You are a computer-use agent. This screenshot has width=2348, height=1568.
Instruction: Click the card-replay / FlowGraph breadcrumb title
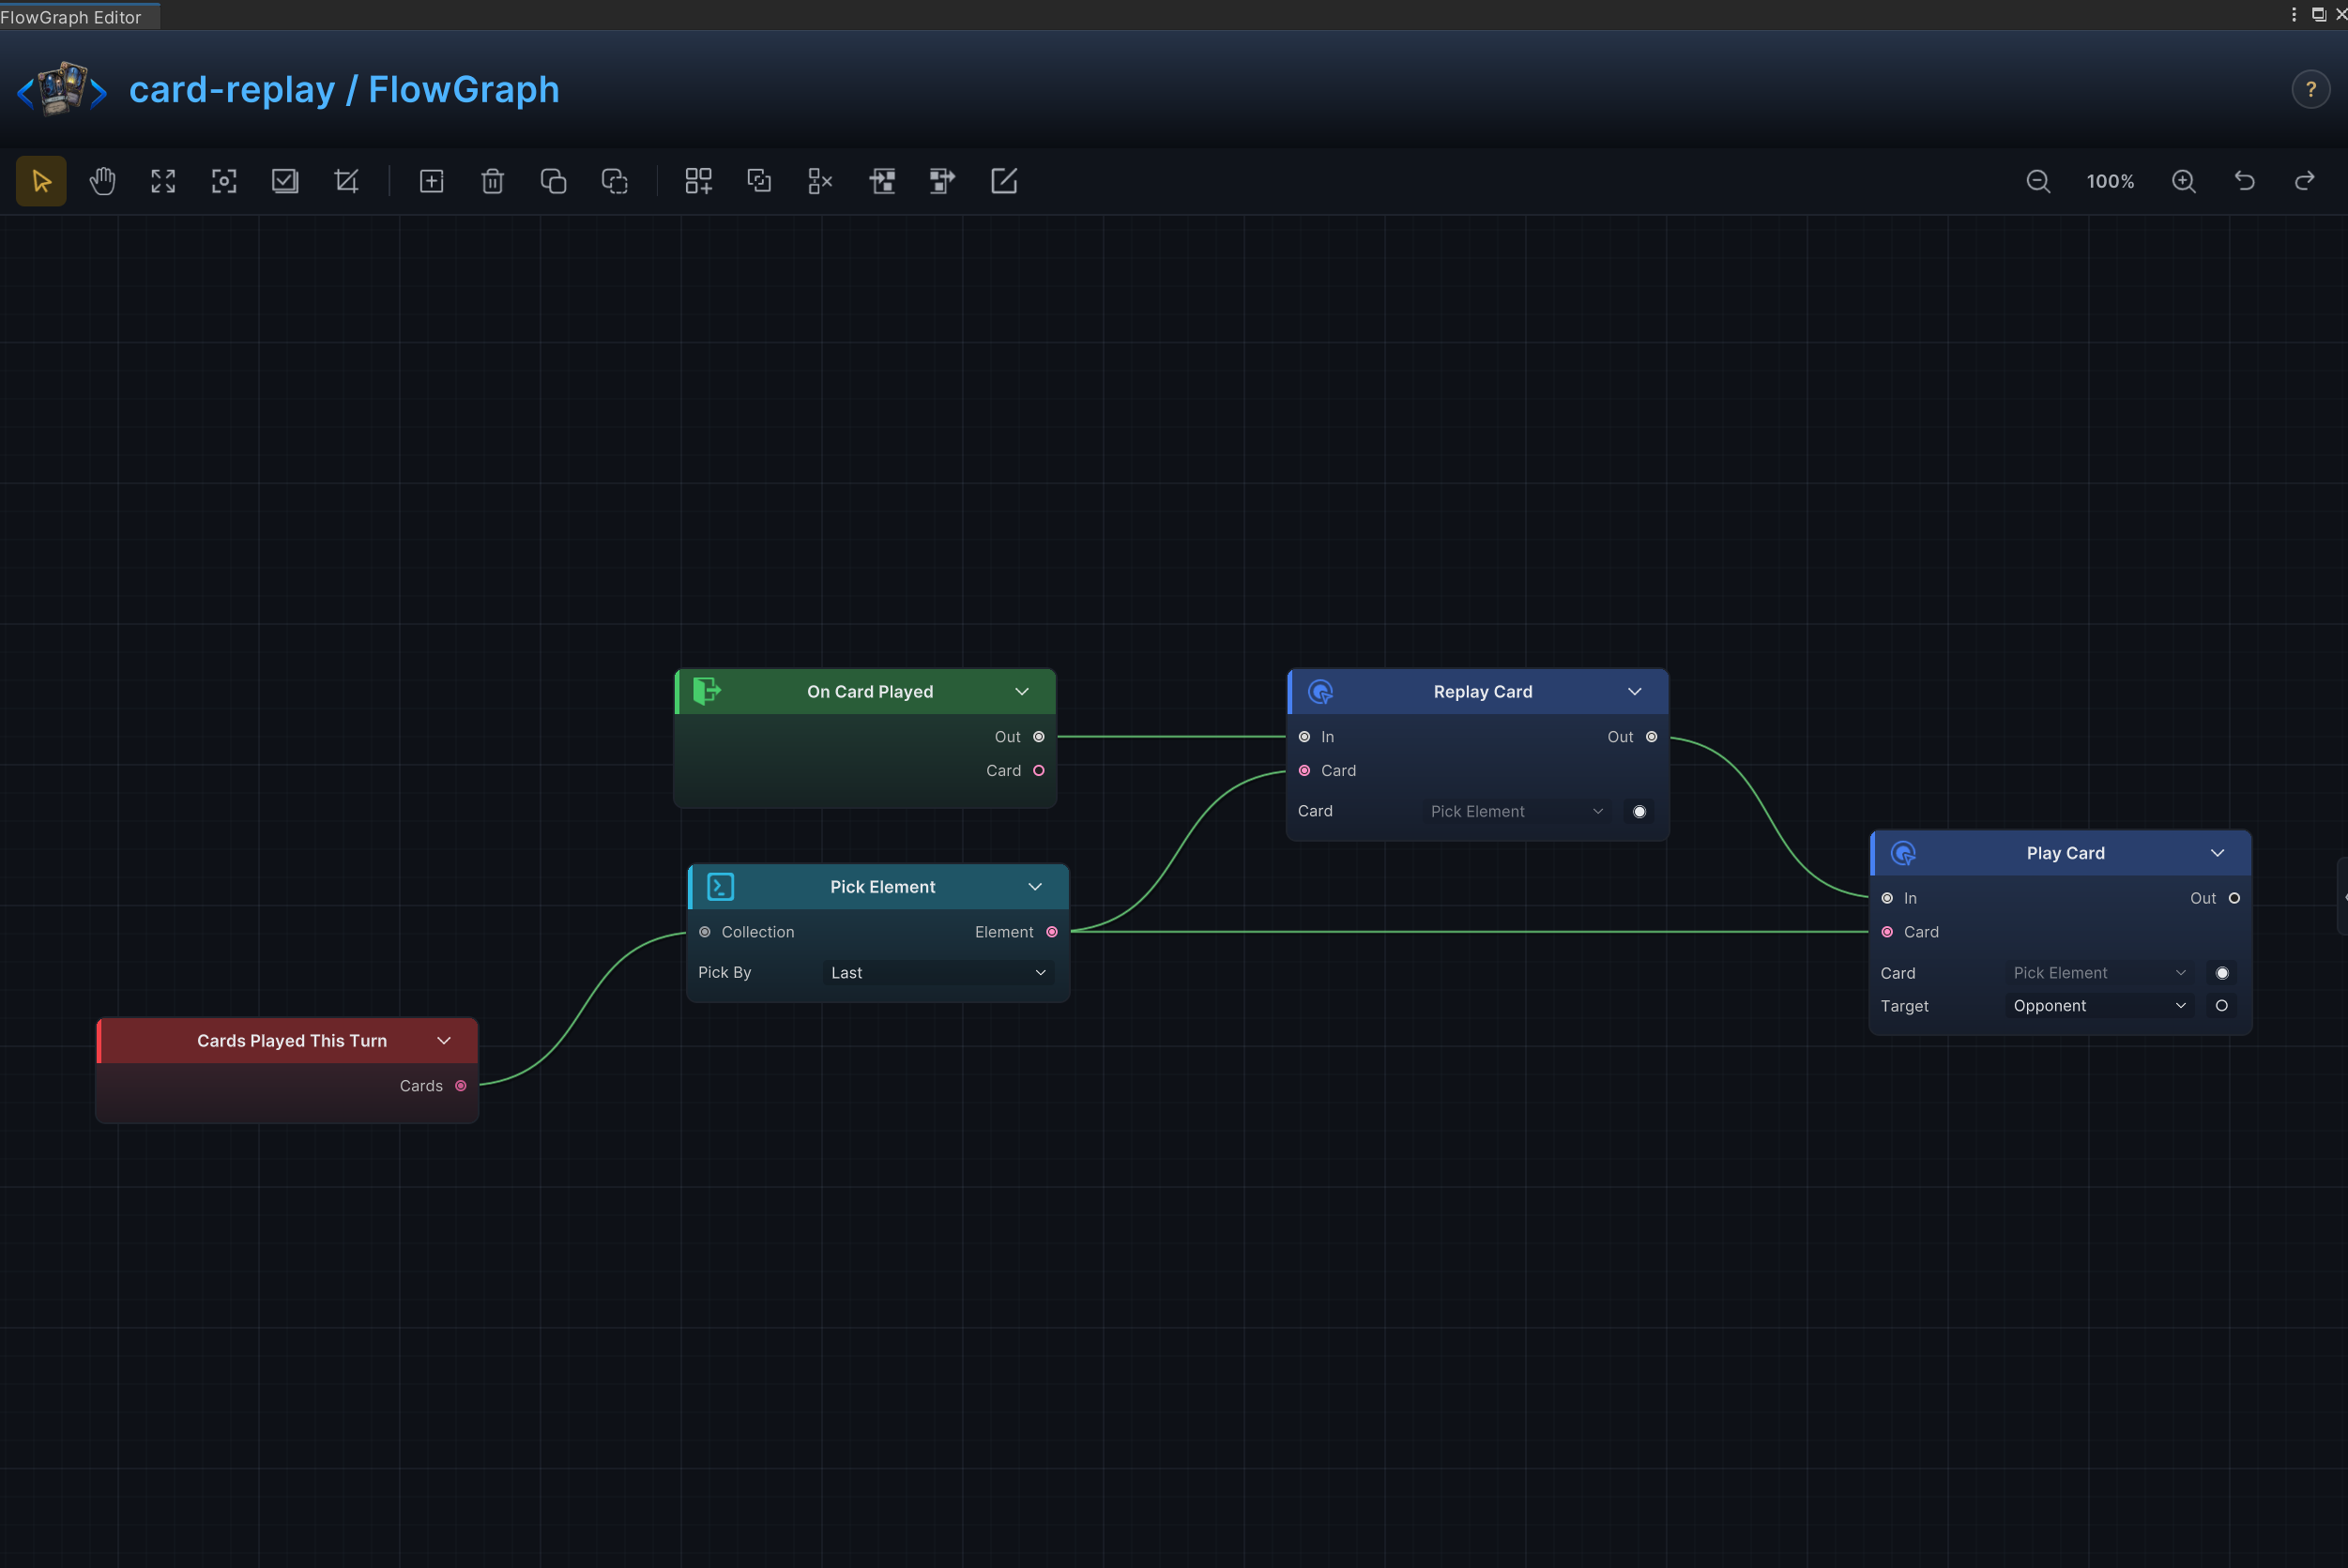(x=344, y=90)
